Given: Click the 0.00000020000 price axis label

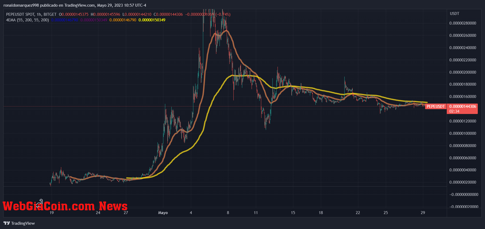Looking at the screenshot, I should (x=463, y=182).
